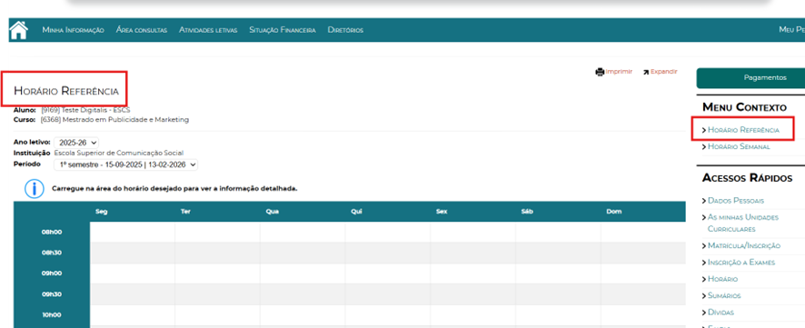Open the Horário Semanal link
The height and width of the screenshot is (328, 805).
pos(739,147)
